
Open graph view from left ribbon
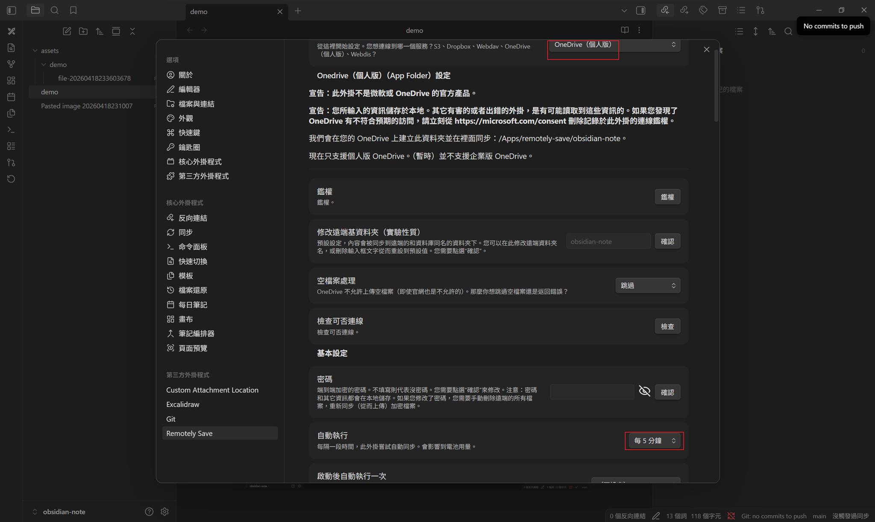click(11, 64)
